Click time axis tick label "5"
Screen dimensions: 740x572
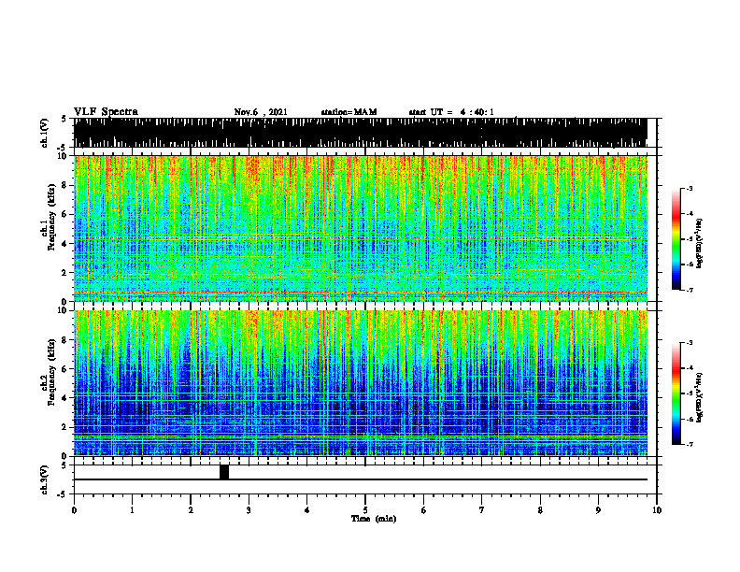pos(365,510)
